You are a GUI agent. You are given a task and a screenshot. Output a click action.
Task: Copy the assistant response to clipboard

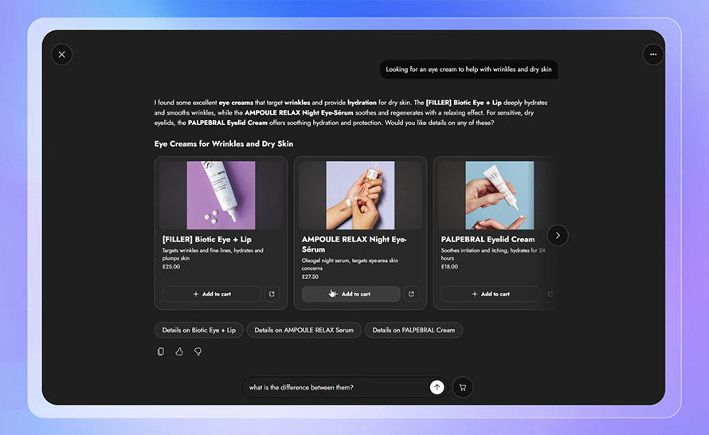(x=161, y=351)
